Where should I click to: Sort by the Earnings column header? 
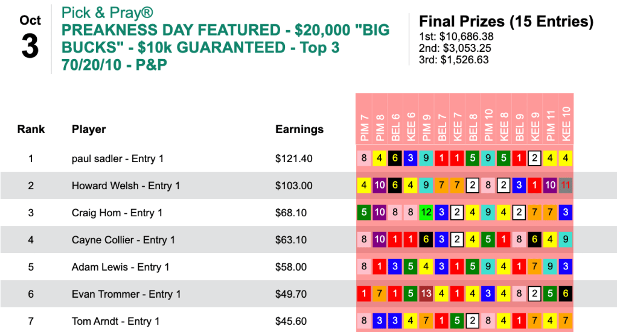(299, 129)
